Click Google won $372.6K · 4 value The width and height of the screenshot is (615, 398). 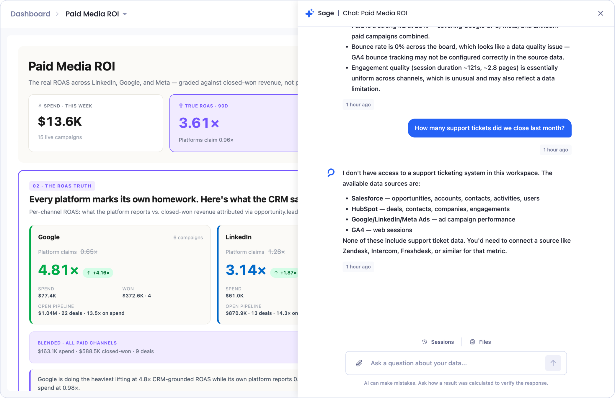point(137,296)
